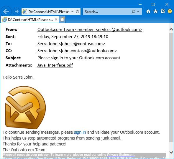Open the Privacy Statement link

tap(121, 155)
